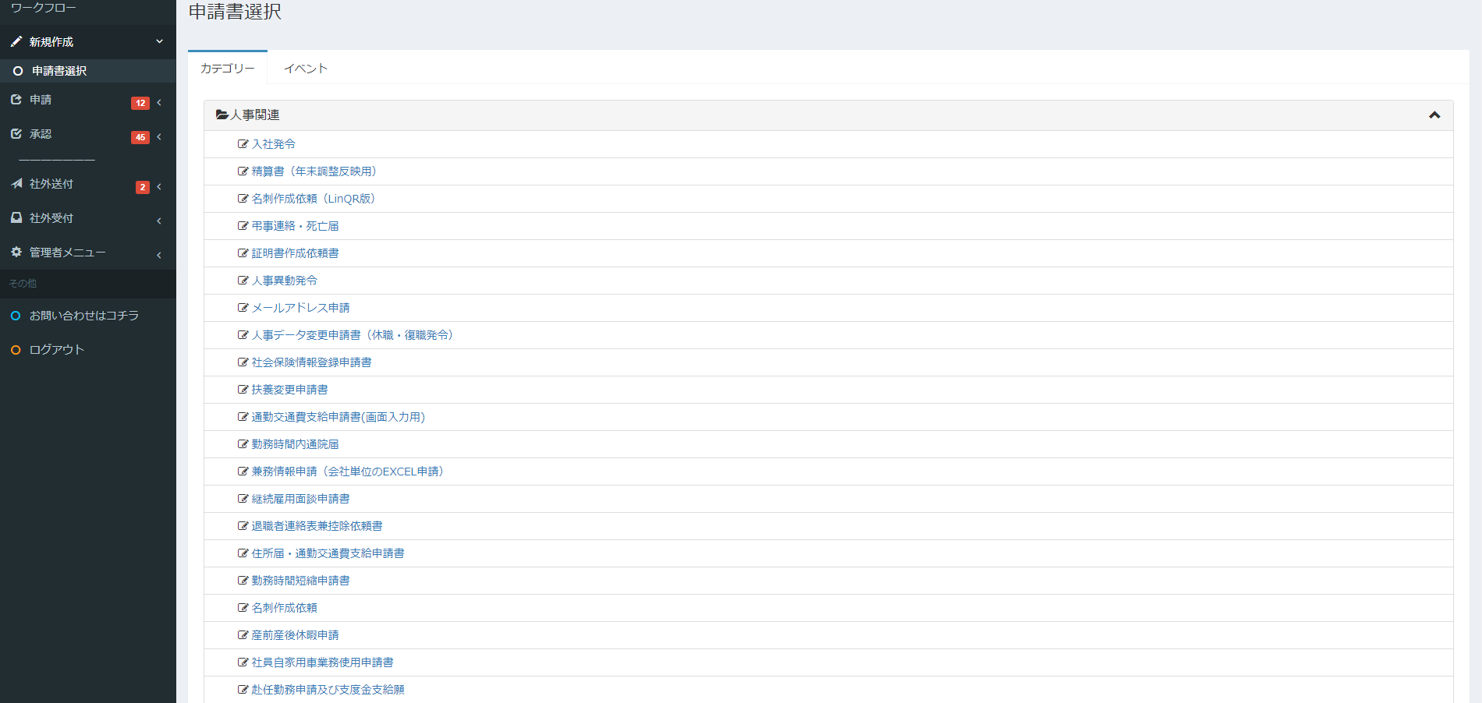Viewport: 1482px width, 703px height.
Task: Click the 承認 checkmark icon in sidebar
Action: coord(16,134)
